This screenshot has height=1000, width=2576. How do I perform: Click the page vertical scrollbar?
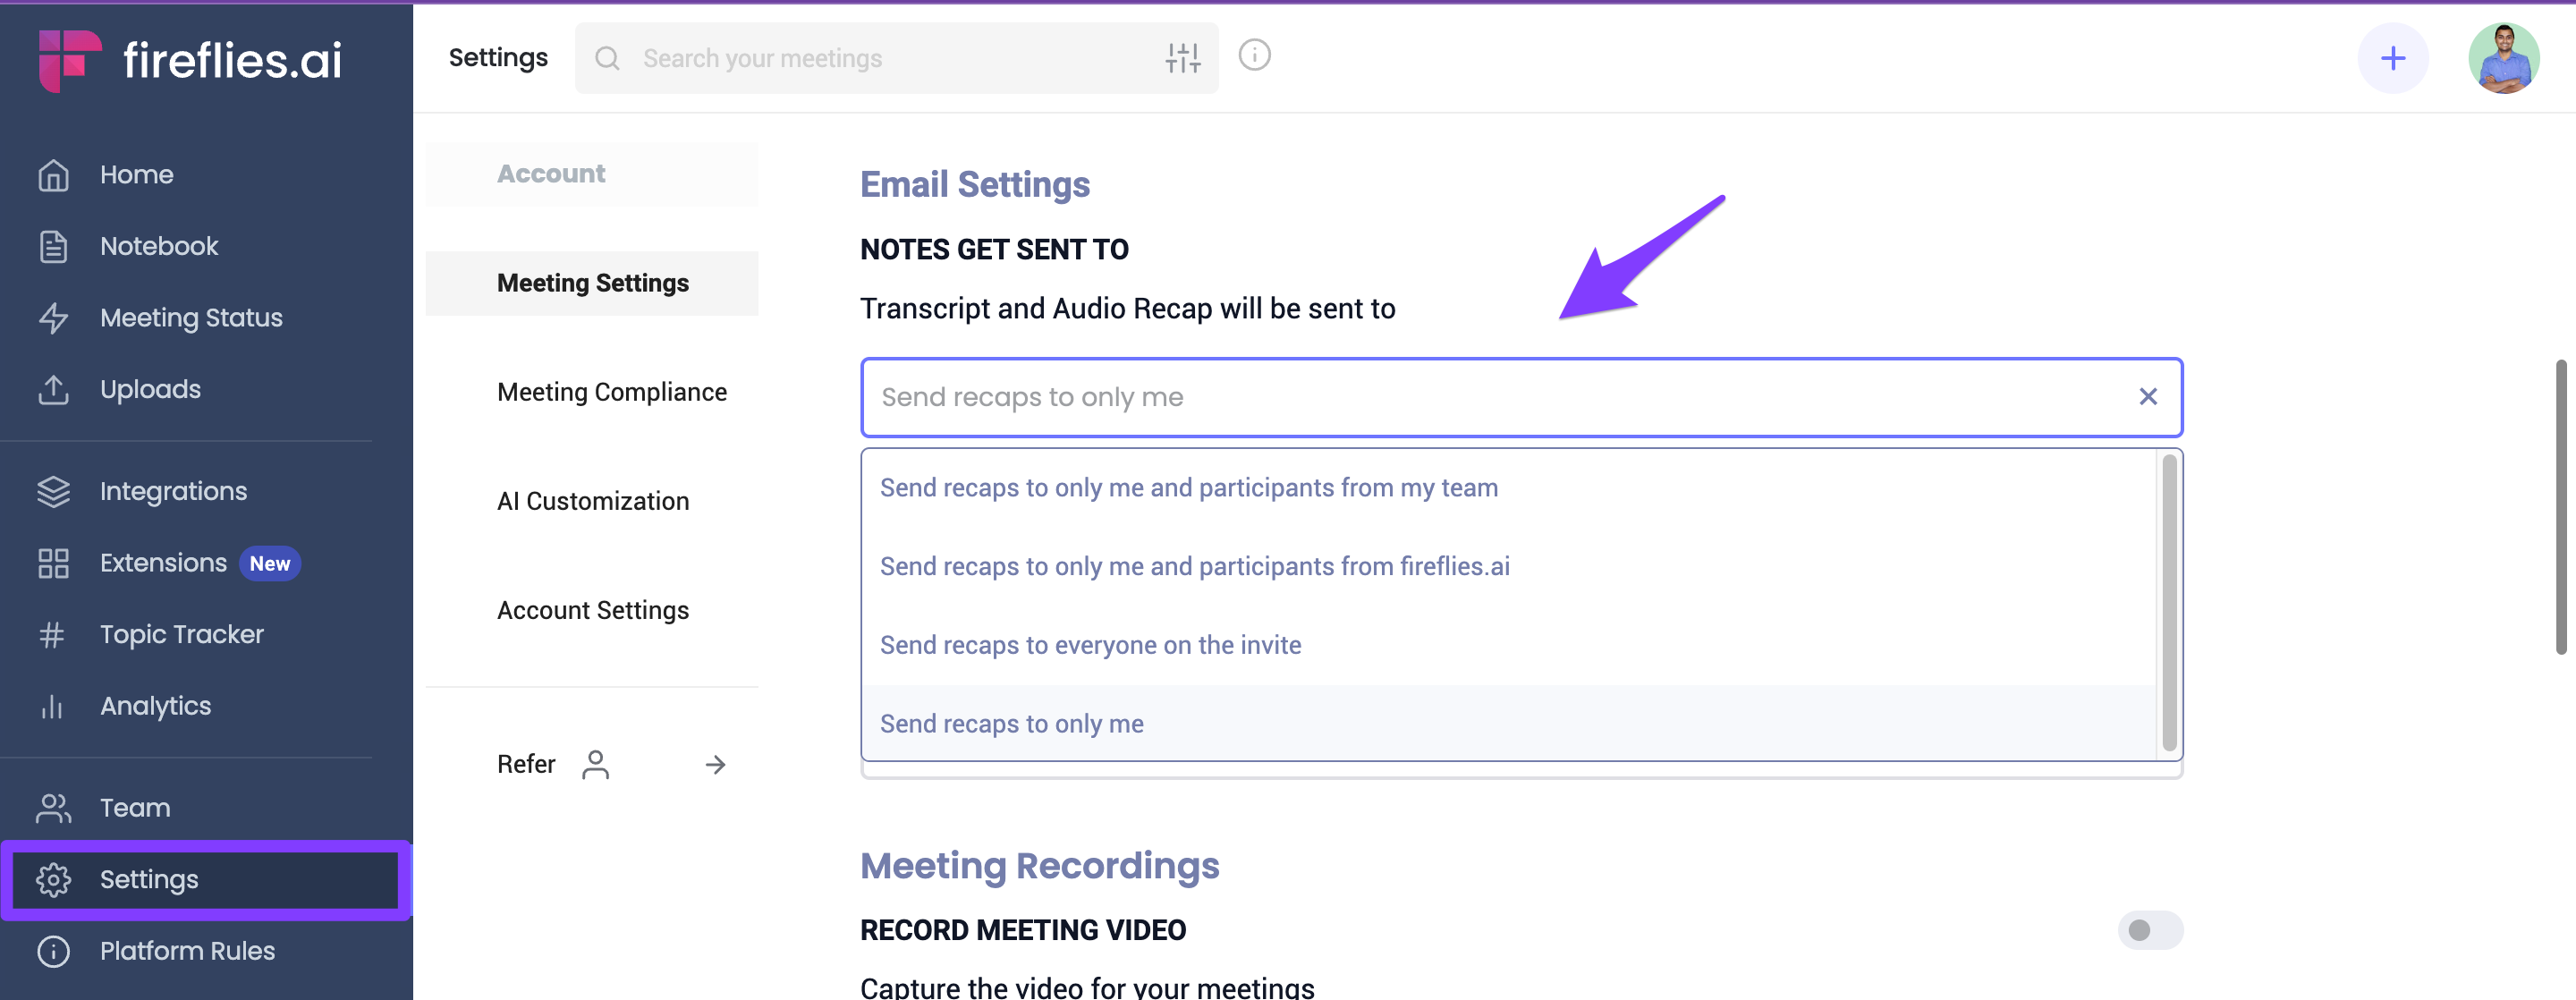(x=2563, y=507)
